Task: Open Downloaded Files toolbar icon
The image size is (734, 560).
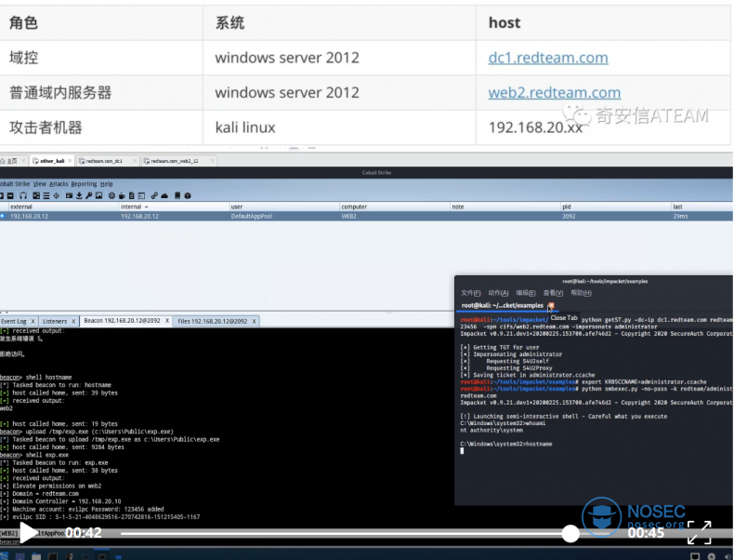Action: click(79, 195)
